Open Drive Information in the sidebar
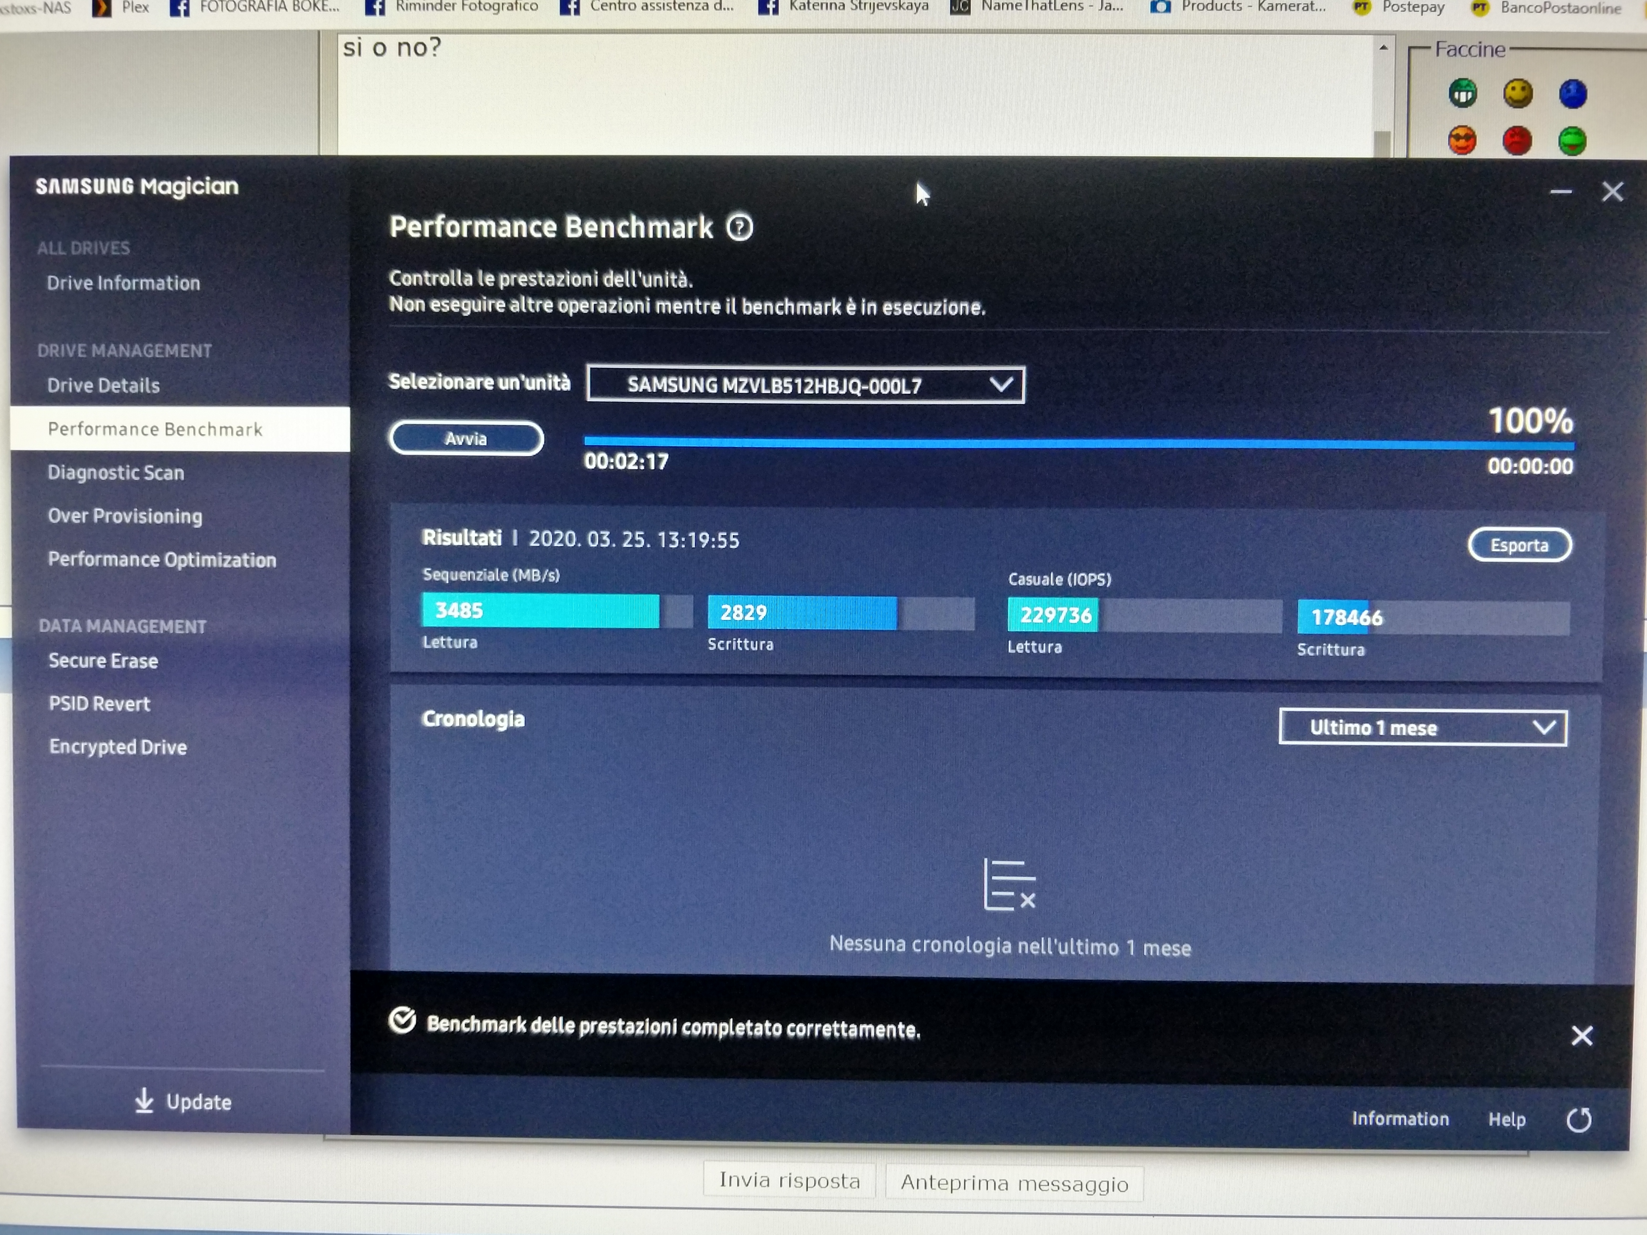Viewport: 1647px width, 1235px height. click(124, 283)
